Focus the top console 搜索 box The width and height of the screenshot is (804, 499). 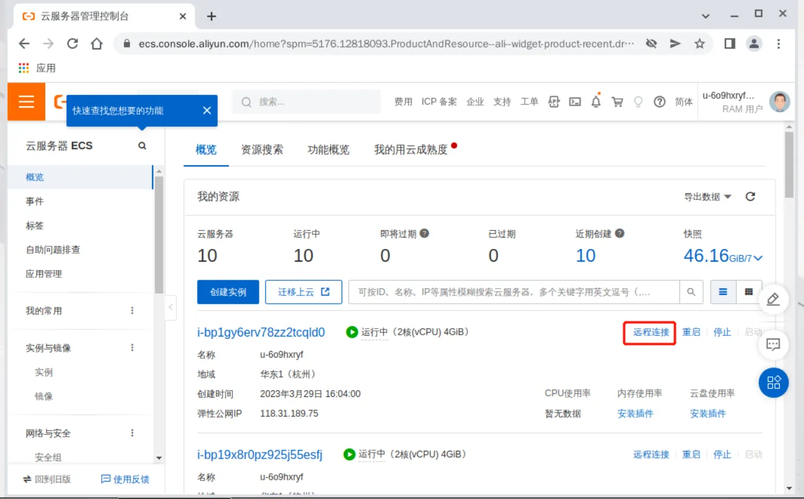[306, 101]
